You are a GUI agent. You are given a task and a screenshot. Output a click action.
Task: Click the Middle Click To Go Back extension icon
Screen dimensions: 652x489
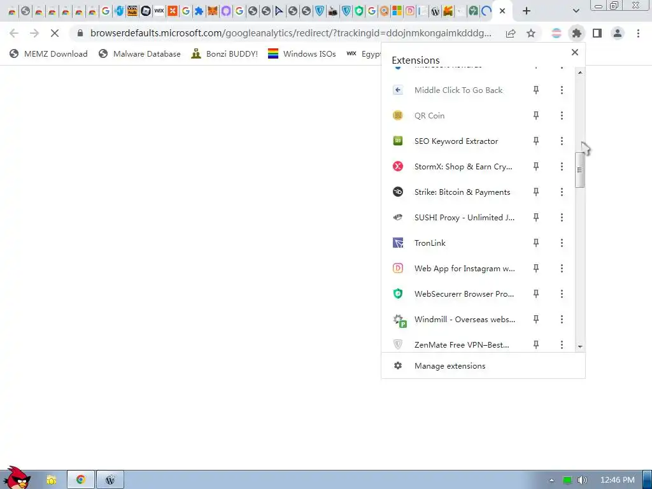398,90
